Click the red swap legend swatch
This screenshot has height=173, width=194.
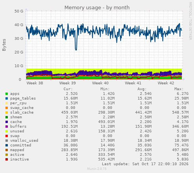pyautogui.click(x=7, y=136)
